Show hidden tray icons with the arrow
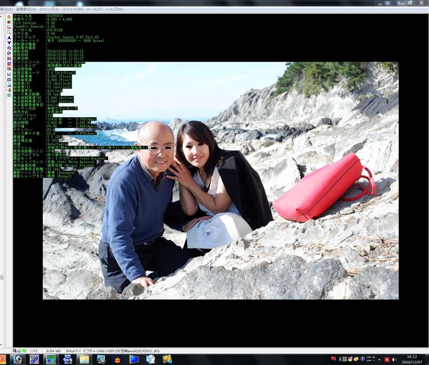This screenshot has height=365, width=429. tap(379, 359)
